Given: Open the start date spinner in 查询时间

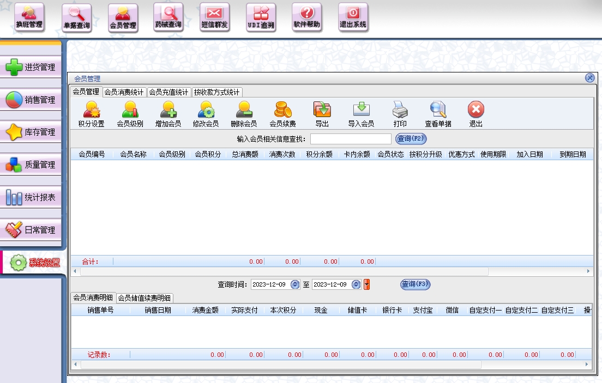Looking at the screenshot, I should pyautogui.click(x=295, y=284).
